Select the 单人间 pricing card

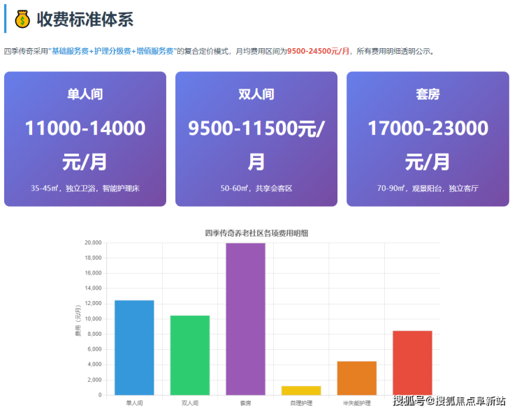85,139
